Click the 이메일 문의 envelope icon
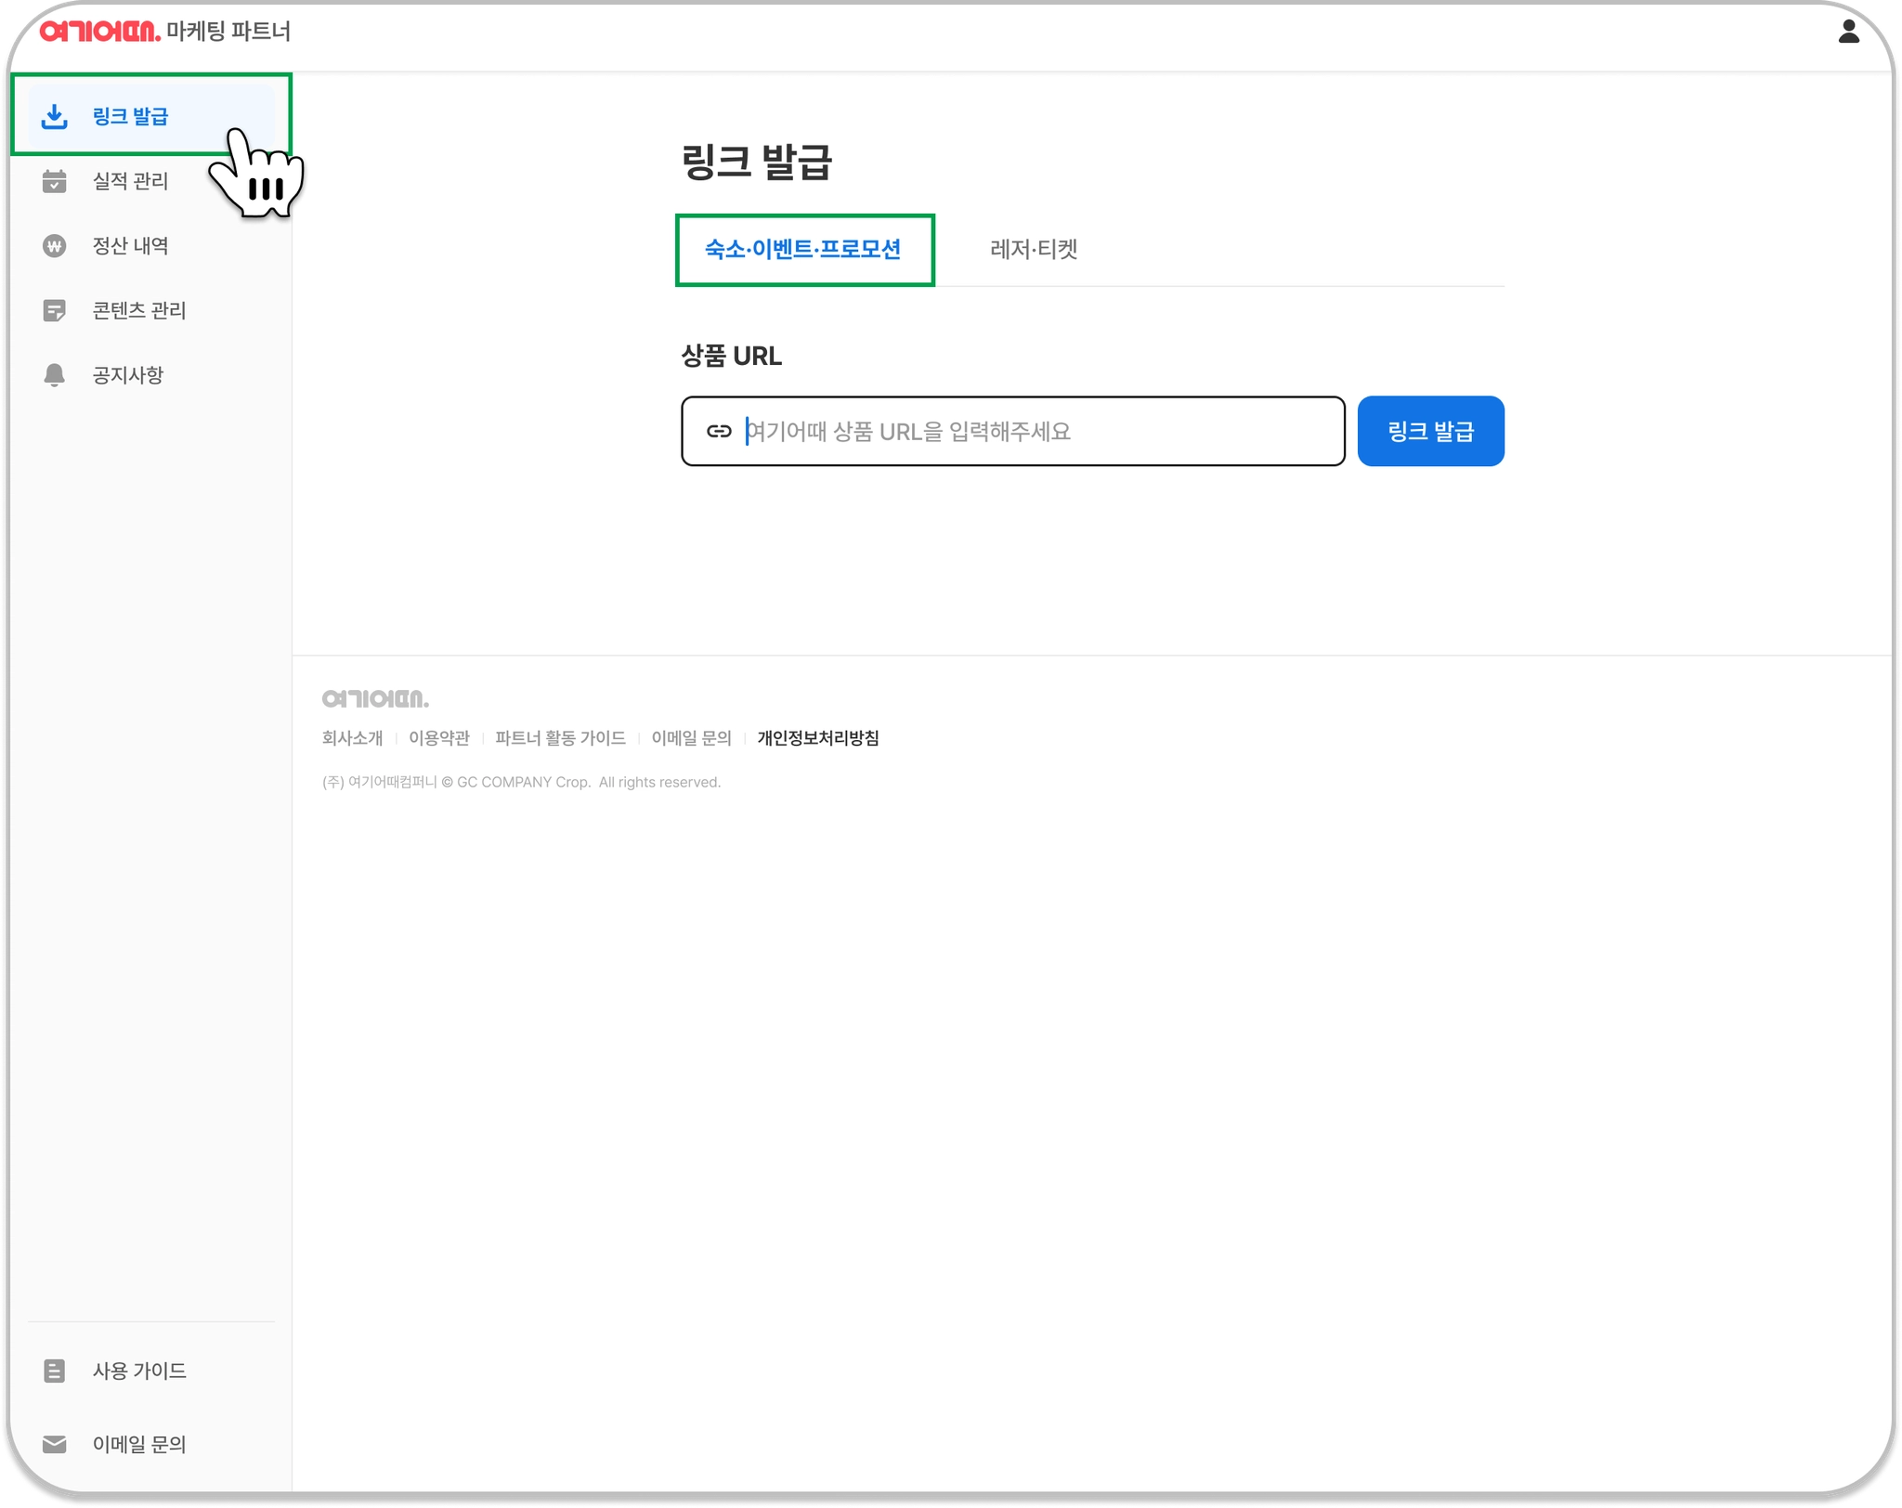The width and height of the screenshot is (1902, 1508). click(x=55, y=1444)
